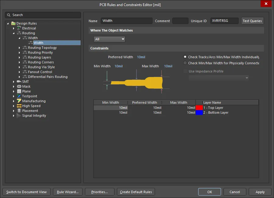The width and height of the screenshot is (274, 198).
Task: Click the Comment input field
Action: pyautogui.click(x=180, y=21)
